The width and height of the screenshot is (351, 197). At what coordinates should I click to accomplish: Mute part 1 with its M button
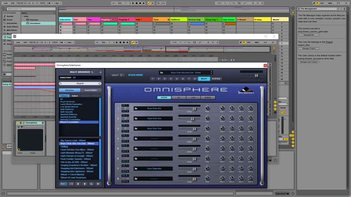(123, 108)
